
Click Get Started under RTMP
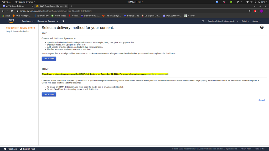pos(49,94)
